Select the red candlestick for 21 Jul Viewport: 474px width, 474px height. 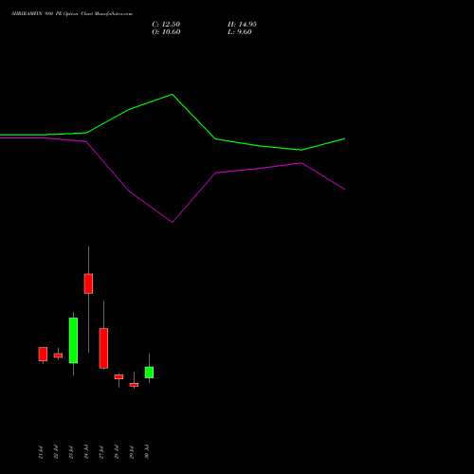(43, 354)
